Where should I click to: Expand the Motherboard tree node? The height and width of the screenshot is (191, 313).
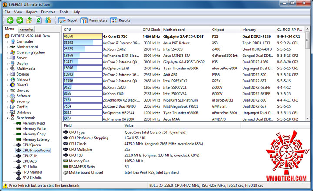tap(7, 47)
